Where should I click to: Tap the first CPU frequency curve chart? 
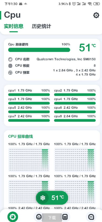tap(29, 160)
